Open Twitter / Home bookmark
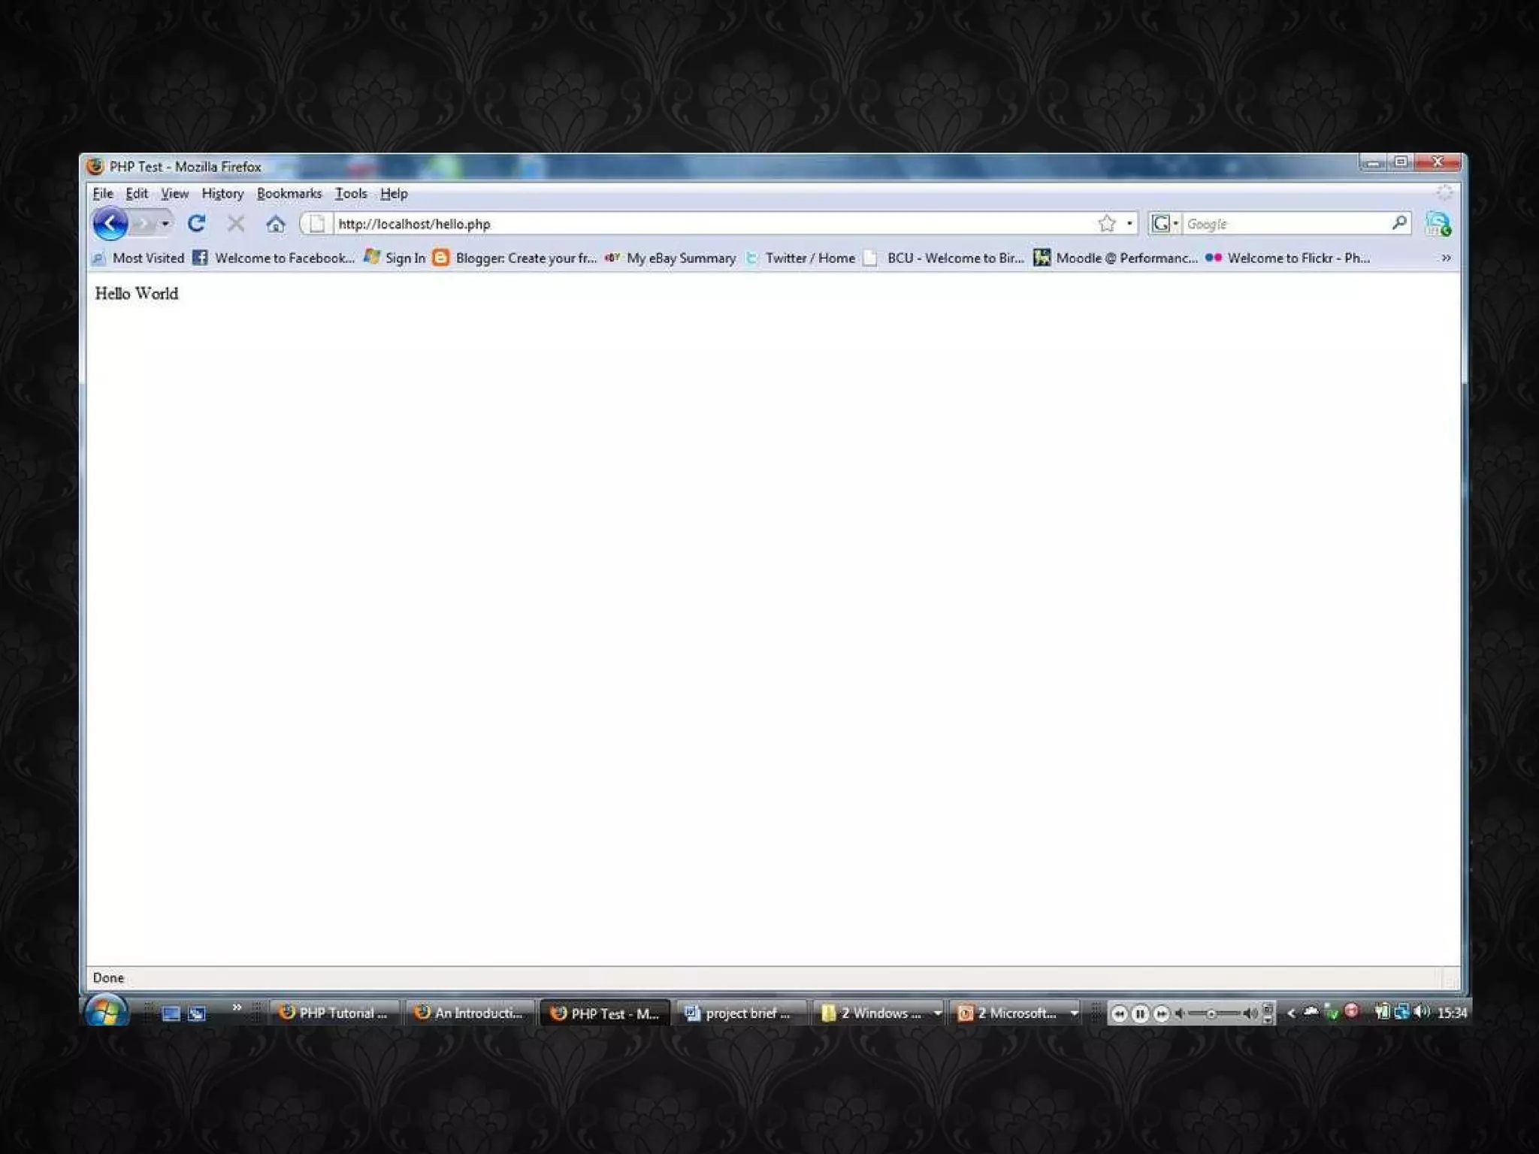 pos(800,258)
